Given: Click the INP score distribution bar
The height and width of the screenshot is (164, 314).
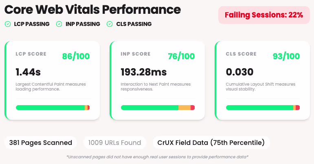Looking at the screenshot, I should tap(158, 108).
